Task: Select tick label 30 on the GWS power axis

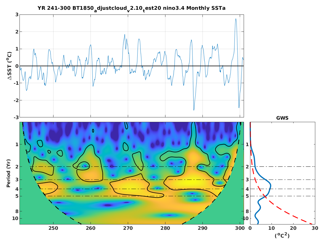Action: (x=315, y=228)
